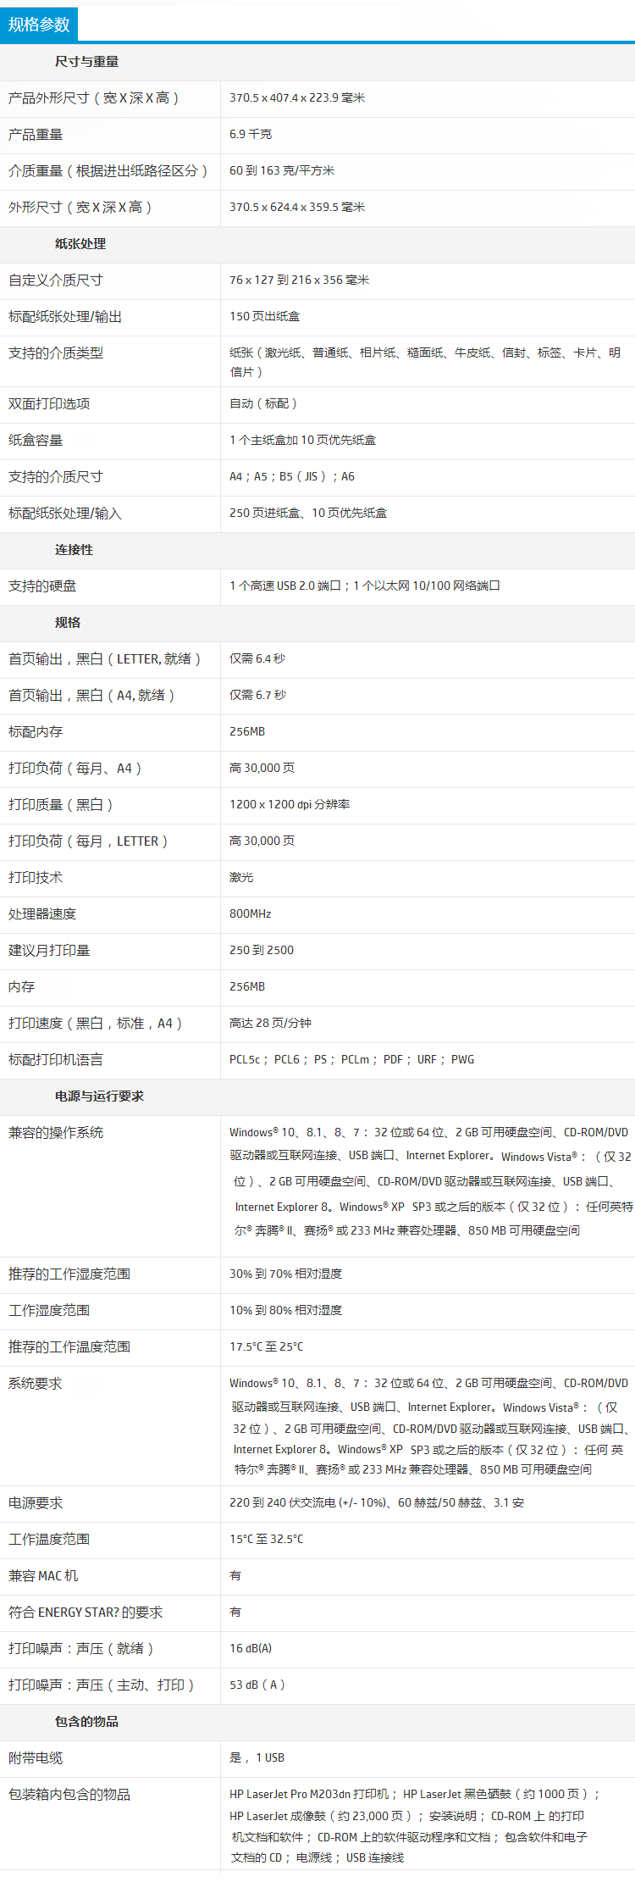635x1882 pixels.
Task: Click the 220 到 240 伏交流电 value
Action: point(377,1503)
